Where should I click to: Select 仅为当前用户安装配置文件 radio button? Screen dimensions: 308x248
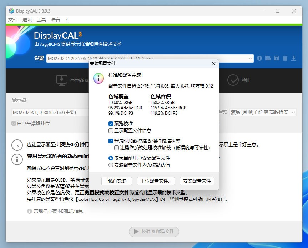tap(111, 158)
